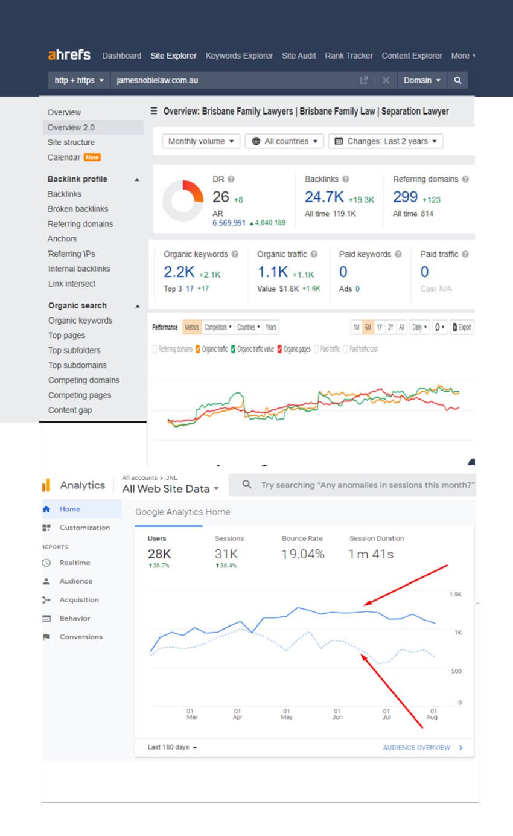Viewport: 513px width, 836px height.
Task: Click the Organic traffic help icon
Action: click(x=314, y=254)
